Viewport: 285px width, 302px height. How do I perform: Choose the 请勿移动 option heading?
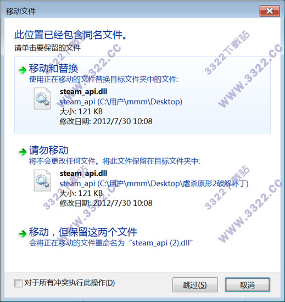click(x=49, y=150)
